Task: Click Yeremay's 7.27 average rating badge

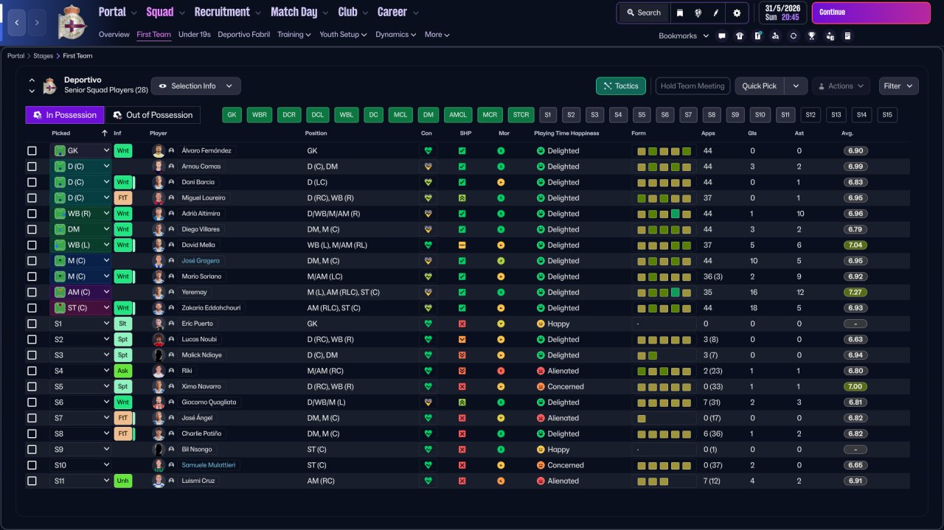Action: [855, 292]
